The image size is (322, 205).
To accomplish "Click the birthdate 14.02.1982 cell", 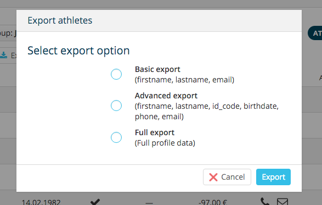I will pos(41,202).
